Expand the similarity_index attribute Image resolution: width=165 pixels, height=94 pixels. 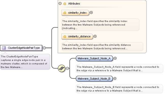click(x=91, y=13)
